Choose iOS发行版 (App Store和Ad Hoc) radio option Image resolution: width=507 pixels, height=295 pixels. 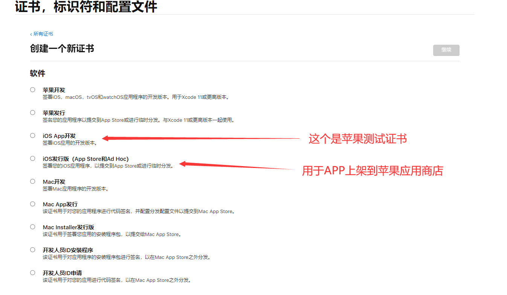tap(33, 158)
